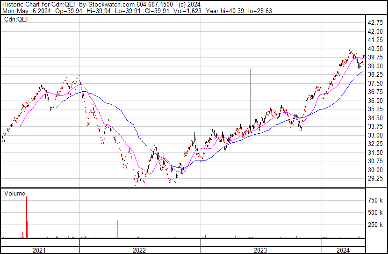
Task: Click the tall price spike in 2023
Action: coord(251,94)
